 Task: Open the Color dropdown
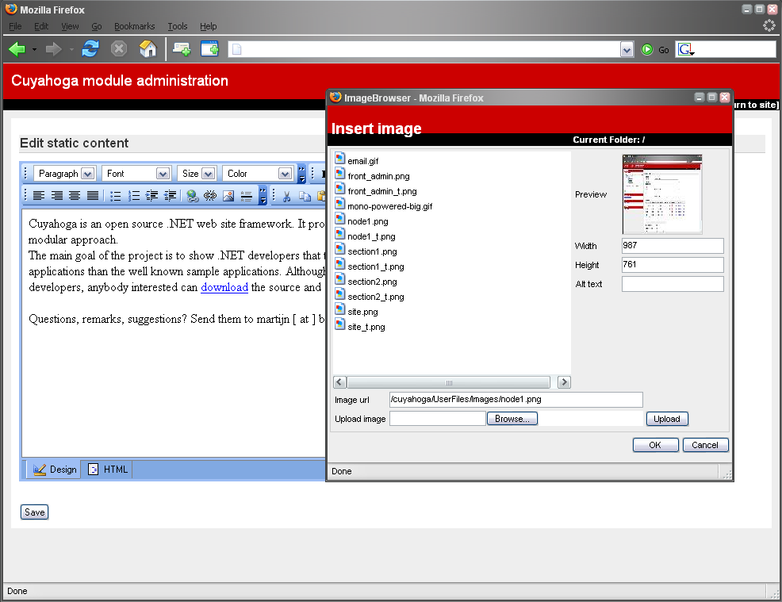257,174
